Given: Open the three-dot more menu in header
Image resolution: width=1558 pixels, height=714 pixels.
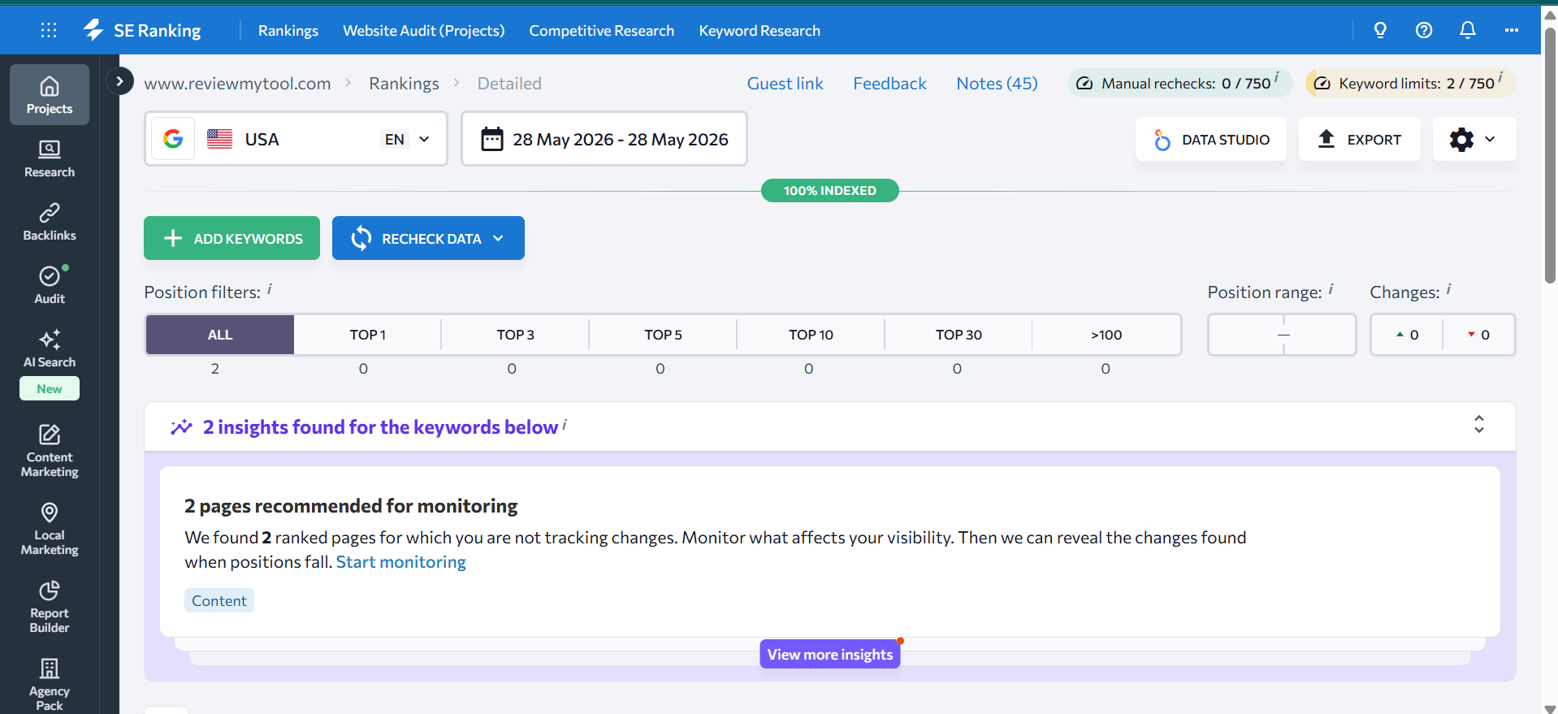Looking at the screenshot, I should tap(1512, 30).
